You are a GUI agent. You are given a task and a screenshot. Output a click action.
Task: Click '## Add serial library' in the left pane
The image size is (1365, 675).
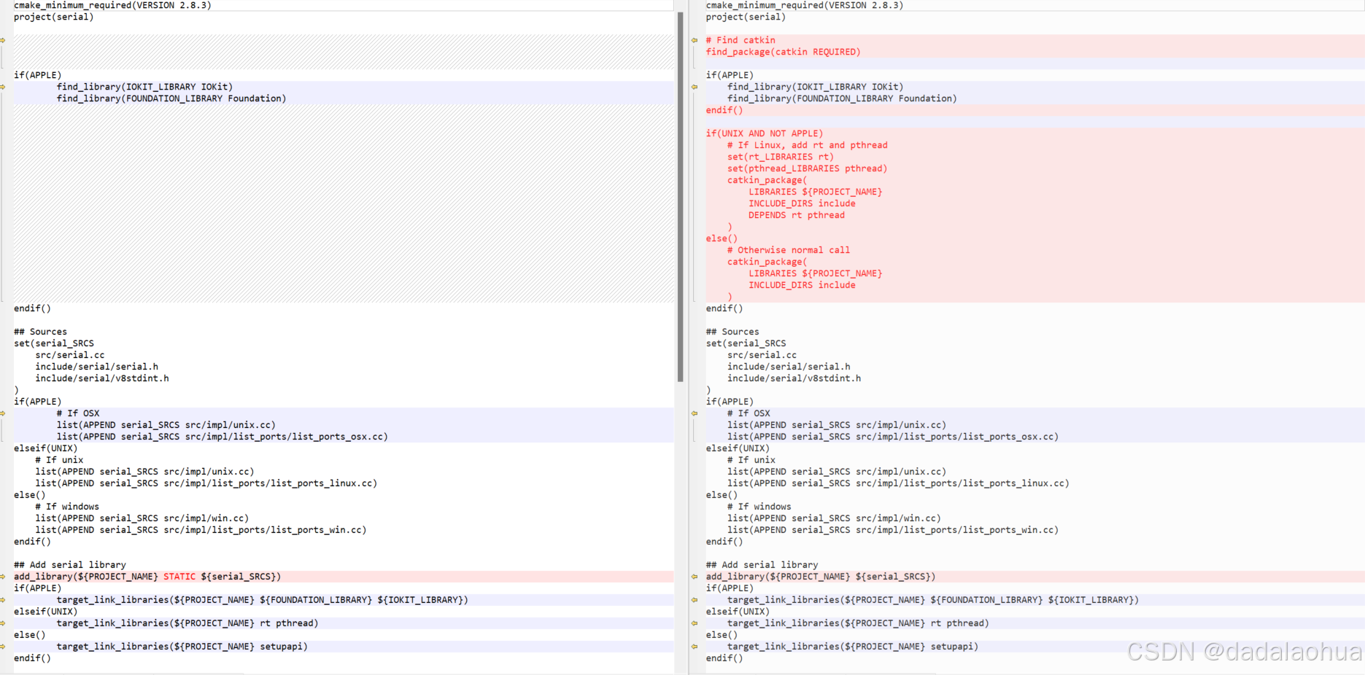pyautogui.click(x=70, y=565)
